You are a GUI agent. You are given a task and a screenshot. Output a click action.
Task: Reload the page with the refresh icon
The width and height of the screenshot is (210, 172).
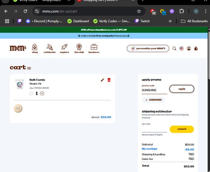pyautogui.click(x=25, y=11)
